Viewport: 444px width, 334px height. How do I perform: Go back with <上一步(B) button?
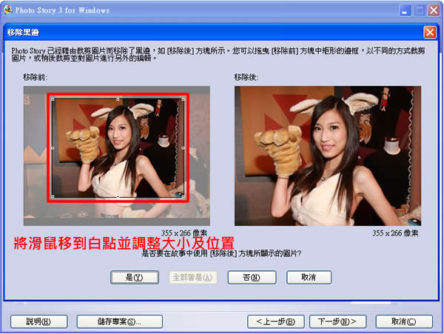(x=276, y=321)
